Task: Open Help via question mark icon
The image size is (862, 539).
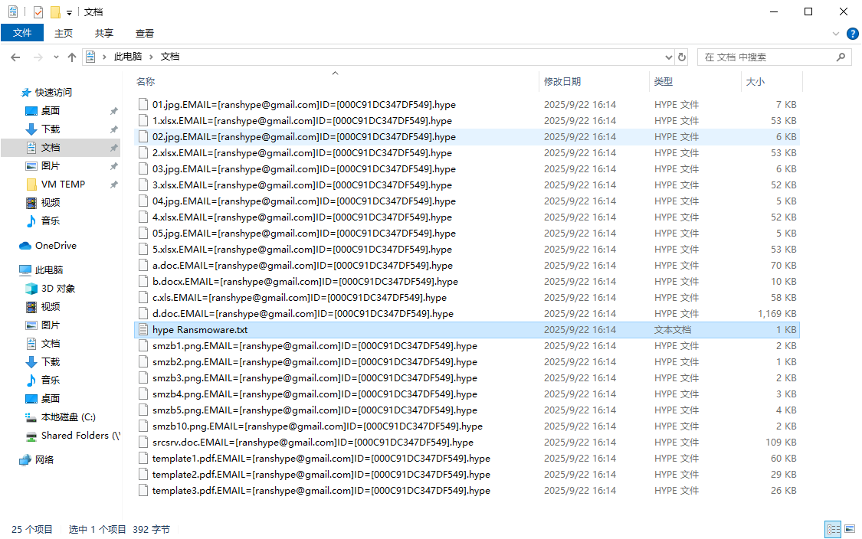Action: (852, 34)
